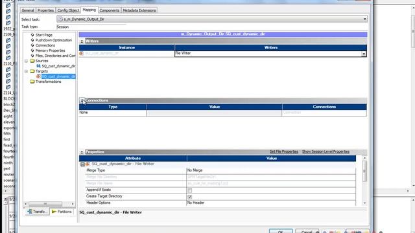Click the Transformation view icon at the tree bottom
415x233 pixels.
[30, 212]
